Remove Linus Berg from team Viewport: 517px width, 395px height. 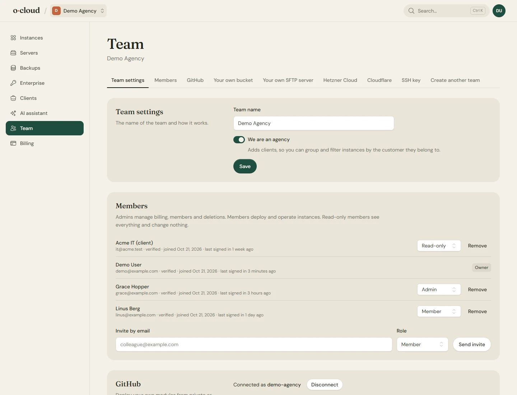pyautogui.click(x=477, y=311)
